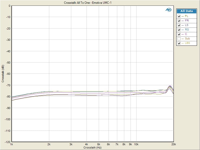
Task: Select the Sub legend label
Action: coord(187,38)
